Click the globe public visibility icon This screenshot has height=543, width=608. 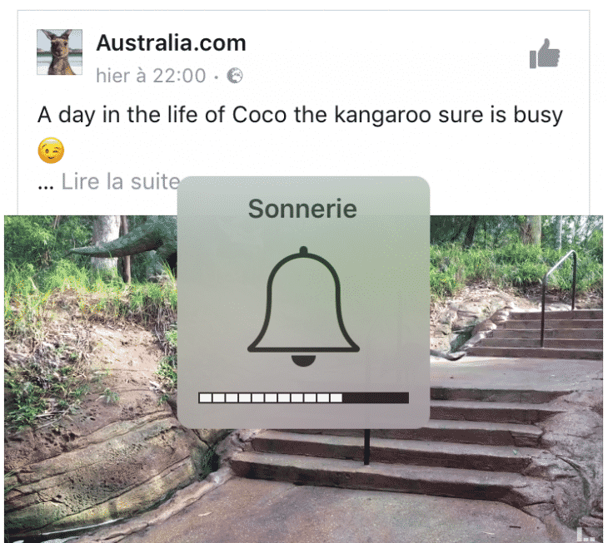coord(235,76)
